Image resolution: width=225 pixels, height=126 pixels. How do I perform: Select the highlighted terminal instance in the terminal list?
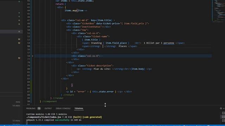(x=223, y=117)
